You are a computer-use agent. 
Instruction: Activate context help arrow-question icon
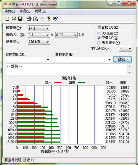[x=56, y=19]
